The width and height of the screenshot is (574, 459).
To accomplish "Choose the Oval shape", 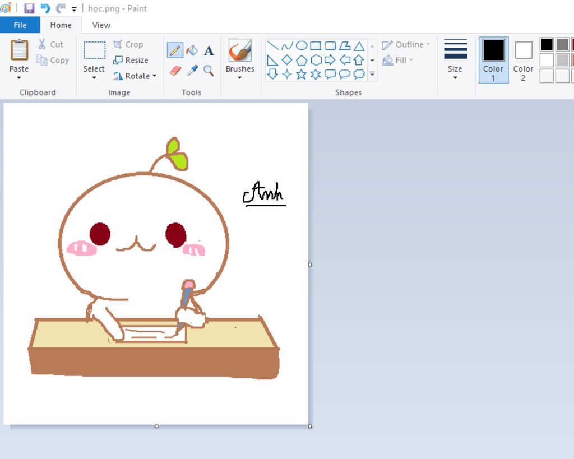I will (x=301, y=45).
